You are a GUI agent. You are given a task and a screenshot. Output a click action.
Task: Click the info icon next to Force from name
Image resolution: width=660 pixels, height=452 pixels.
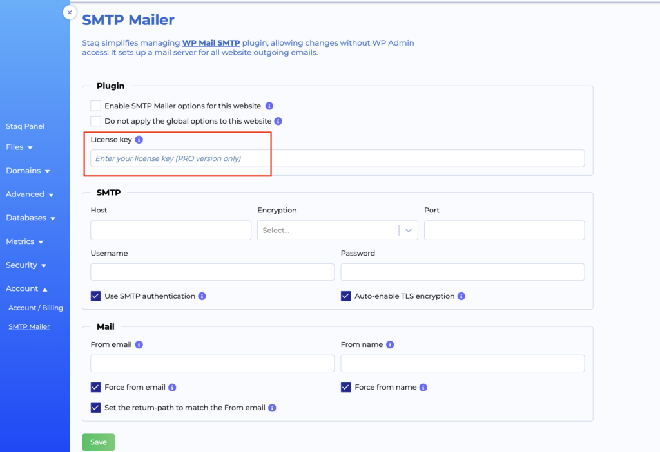point(423,387)
